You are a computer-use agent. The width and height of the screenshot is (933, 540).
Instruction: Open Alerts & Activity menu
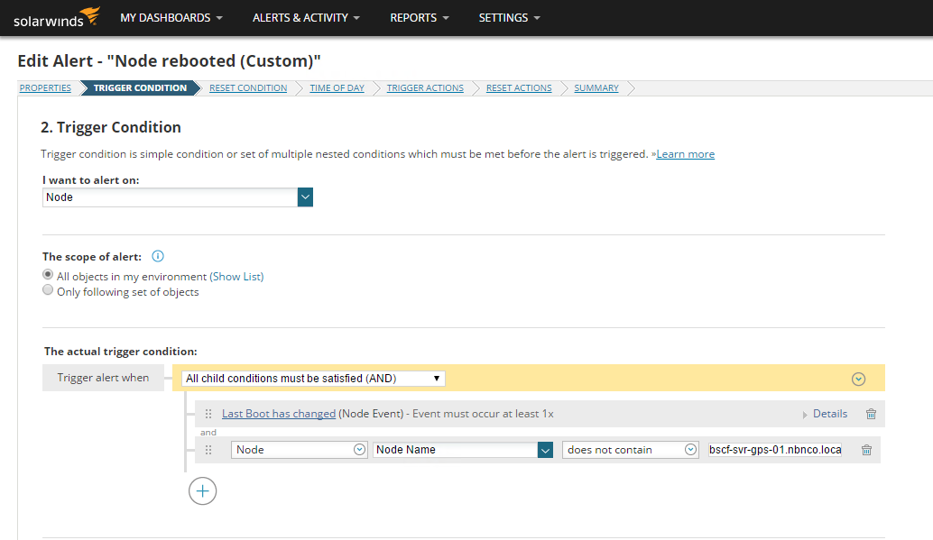pyautogui.click(x=306, y=18)
